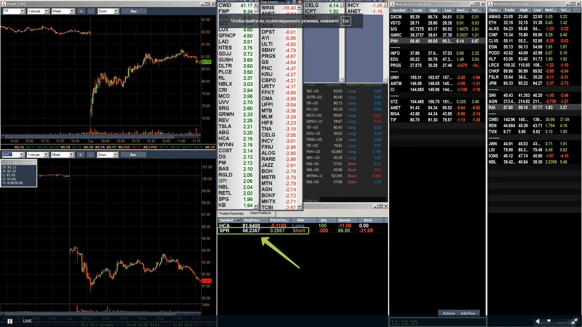Screen dimensions: 582x327
Task: Sort WatchList List1 by Trade column
Action: (509, 10)
